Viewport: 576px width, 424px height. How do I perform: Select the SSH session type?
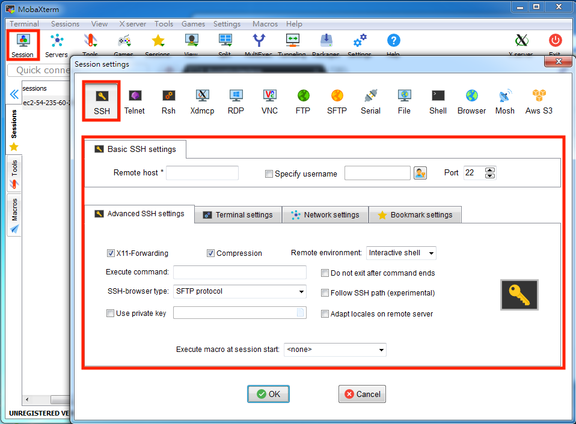[x=102, y=101]
